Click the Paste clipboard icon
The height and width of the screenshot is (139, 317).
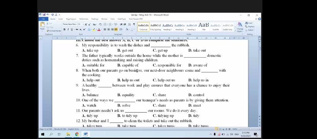[x=42, y=24]
